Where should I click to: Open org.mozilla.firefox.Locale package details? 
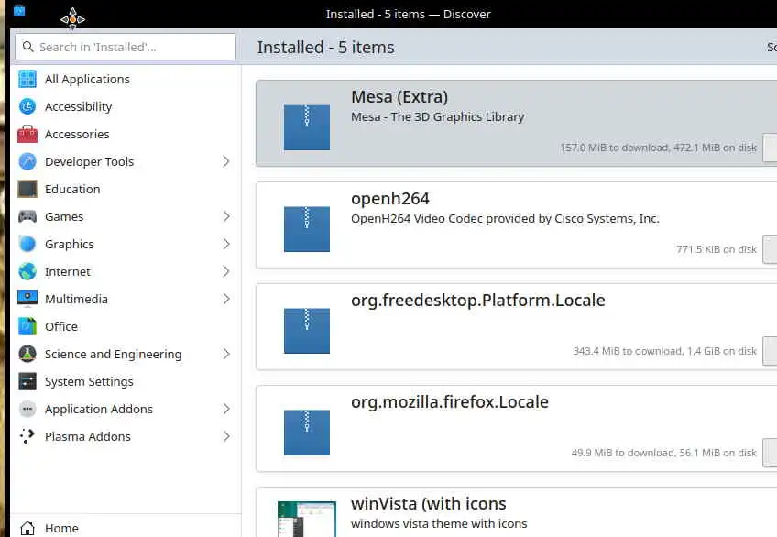pyautogui.click(x=504, y=422)
